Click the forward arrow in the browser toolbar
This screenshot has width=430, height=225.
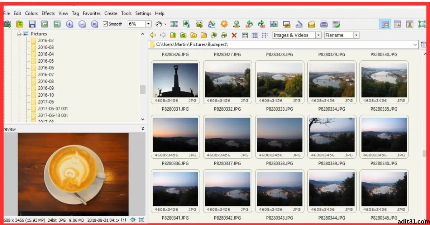coord(163,35)
